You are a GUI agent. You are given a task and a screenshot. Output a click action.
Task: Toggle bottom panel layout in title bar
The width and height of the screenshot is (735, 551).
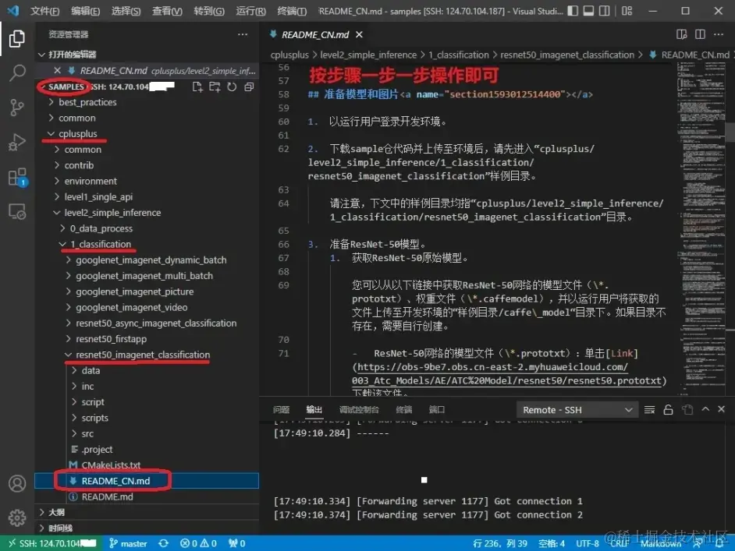pos(588,11)
